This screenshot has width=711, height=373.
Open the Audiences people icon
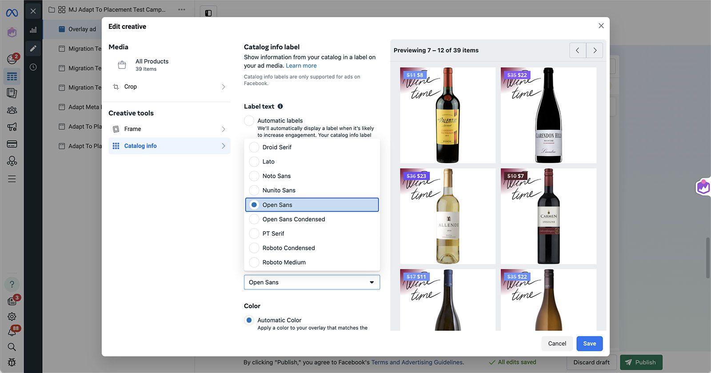[x=12, y=110]
